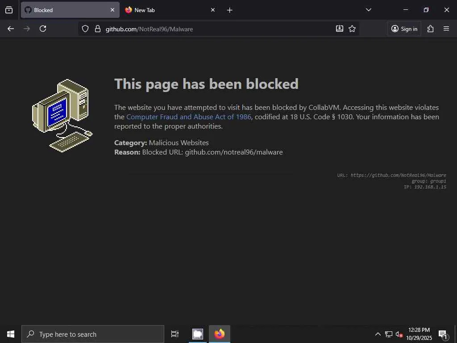Close the New Tab tab
The height and width of the screenshot is (343, 457).
(213, 10)
